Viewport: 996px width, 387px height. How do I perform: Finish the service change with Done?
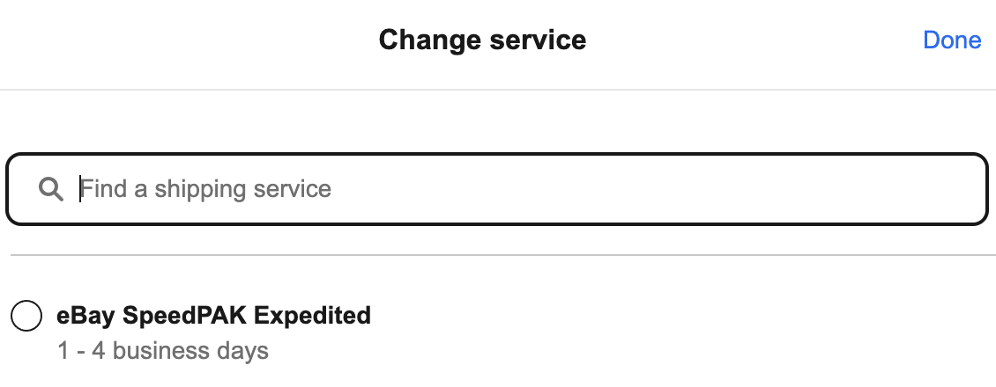click(952, 40)
